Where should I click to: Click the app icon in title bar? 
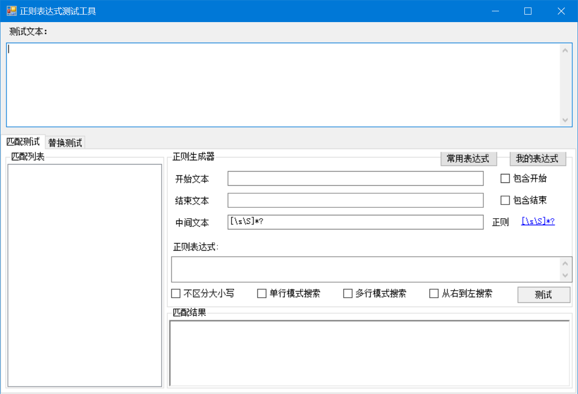coord(11,11)
